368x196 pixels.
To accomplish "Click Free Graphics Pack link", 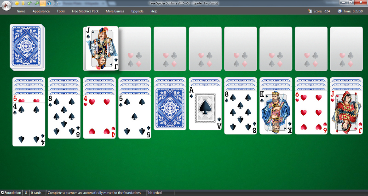I will point(85,11).
